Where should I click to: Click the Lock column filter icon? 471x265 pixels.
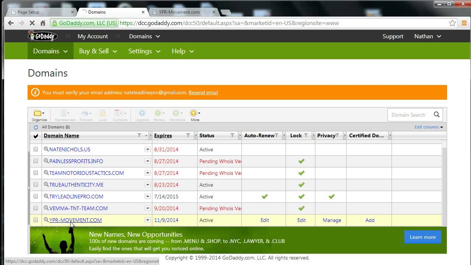[306, 135]
